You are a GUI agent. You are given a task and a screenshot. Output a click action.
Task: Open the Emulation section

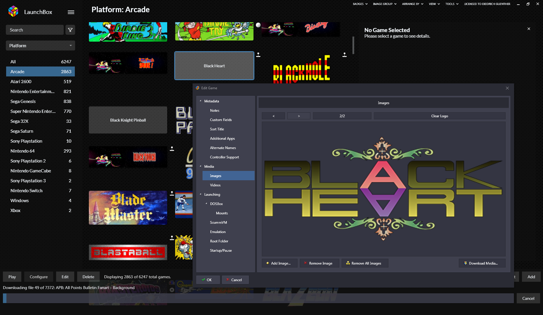(x=218, y=232)
